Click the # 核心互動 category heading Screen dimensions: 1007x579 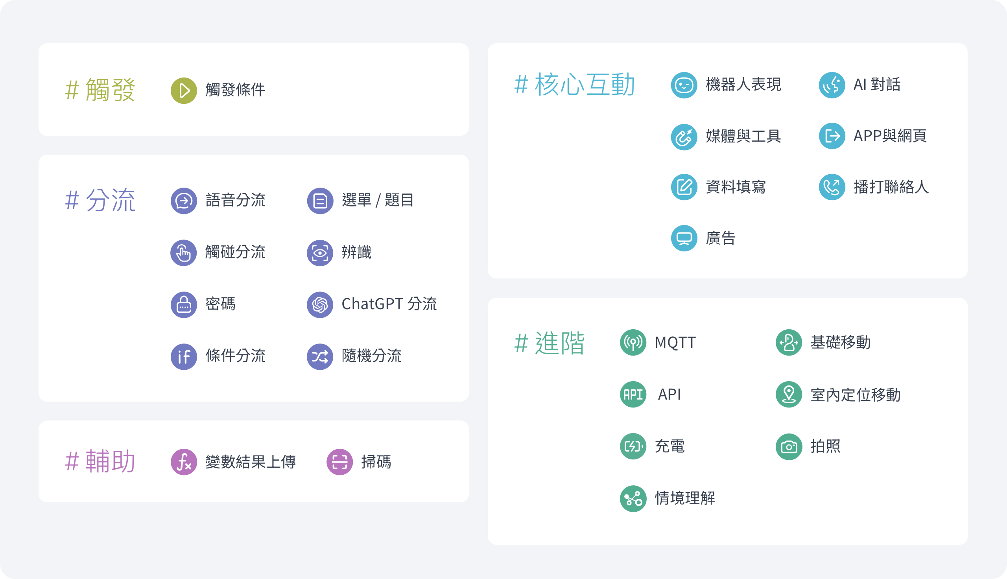[x=574, y=85]
